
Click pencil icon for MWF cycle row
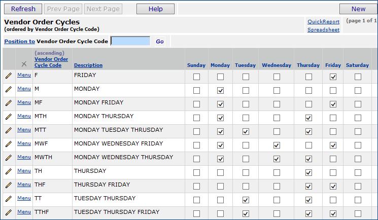8,144
